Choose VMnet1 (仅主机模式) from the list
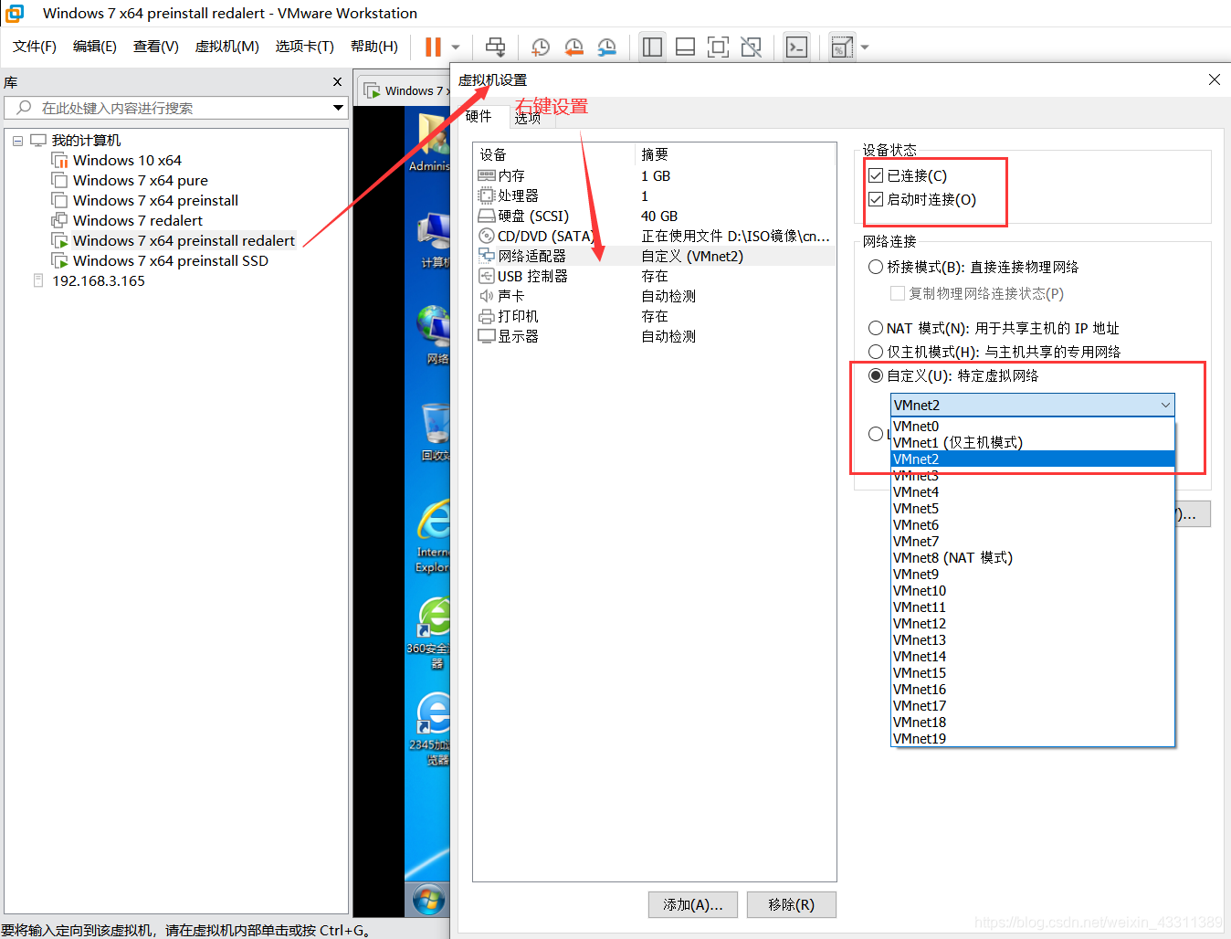Viewport: 1231px width, 939px height. click(1033, 443)
